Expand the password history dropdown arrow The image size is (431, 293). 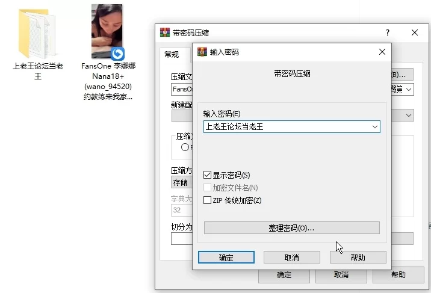pyautogui.click(x=374, y=127)
